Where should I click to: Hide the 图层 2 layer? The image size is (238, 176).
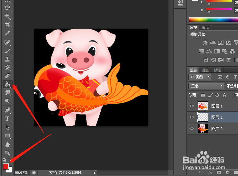click(192, 117)
